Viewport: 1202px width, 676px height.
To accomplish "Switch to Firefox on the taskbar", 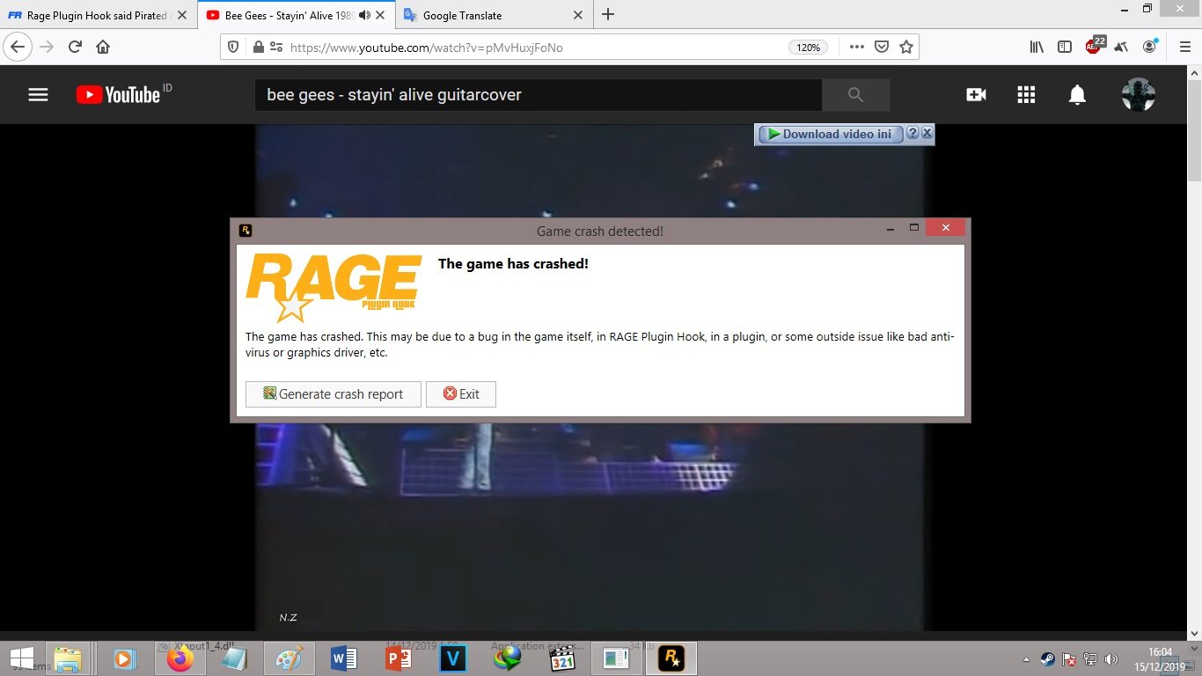I will tap(180, 658).
